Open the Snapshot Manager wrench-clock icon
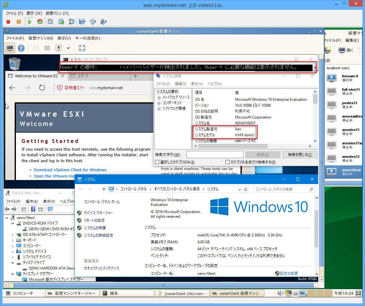Screen dimensions: 365x306 [x=71, y=22]
